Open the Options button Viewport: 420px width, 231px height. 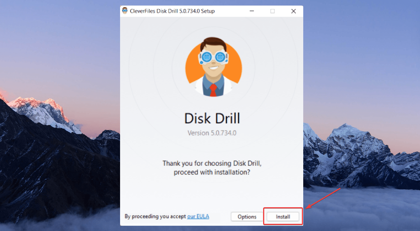(247, 217)
